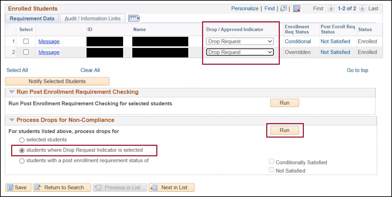The width and height of the screenshot is (392, 197).
Task: Choose post enrollment requirement status radio
Action: click(22, 161)
